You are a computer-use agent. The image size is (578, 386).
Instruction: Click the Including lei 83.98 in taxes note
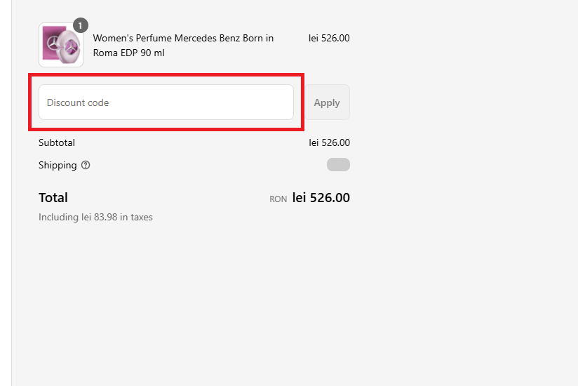pyautogui.click(x=95, y=218)
